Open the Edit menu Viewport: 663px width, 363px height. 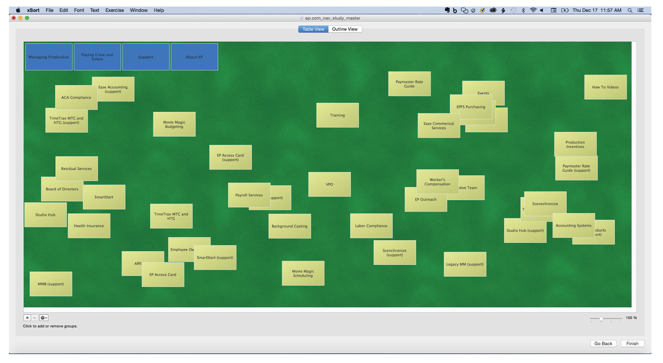tap(64, 10)
